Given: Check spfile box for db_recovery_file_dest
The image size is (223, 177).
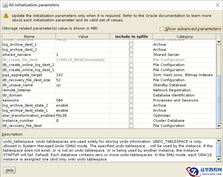Looking at the screenshot, I should (x=131, y=126).
